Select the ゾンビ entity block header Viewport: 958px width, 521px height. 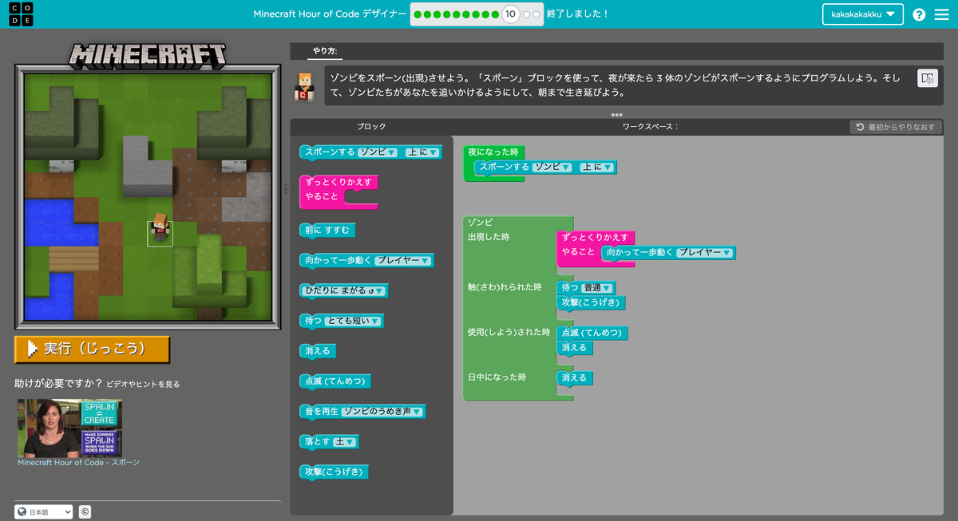480,222
